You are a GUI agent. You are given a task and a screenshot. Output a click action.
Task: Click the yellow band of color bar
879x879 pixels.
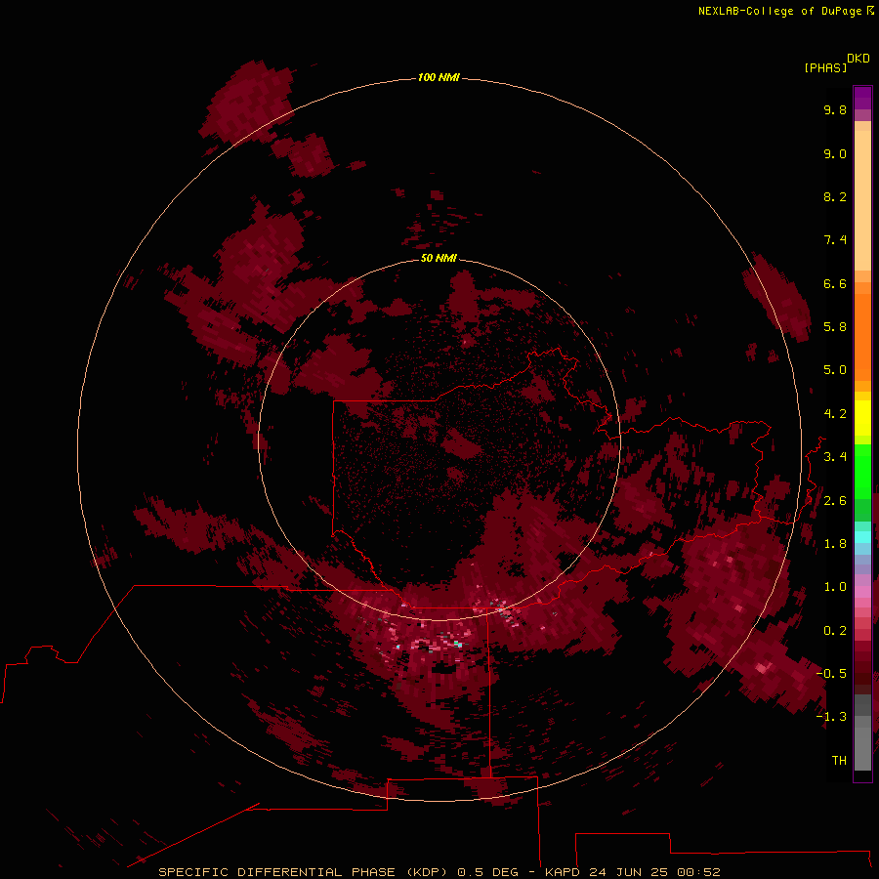(x=862, y=418)
